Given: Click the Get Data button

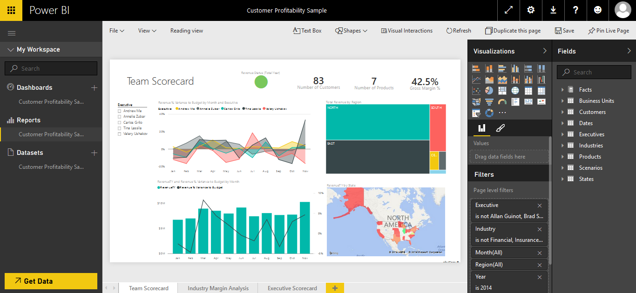Looking at the screenshot, I should tap(51, 281).
